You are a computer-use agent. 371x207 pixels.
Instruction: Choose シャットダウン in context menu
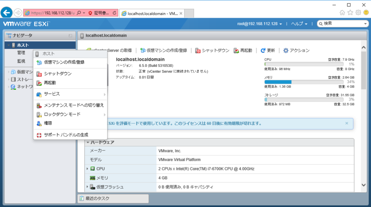click(70, 74)
